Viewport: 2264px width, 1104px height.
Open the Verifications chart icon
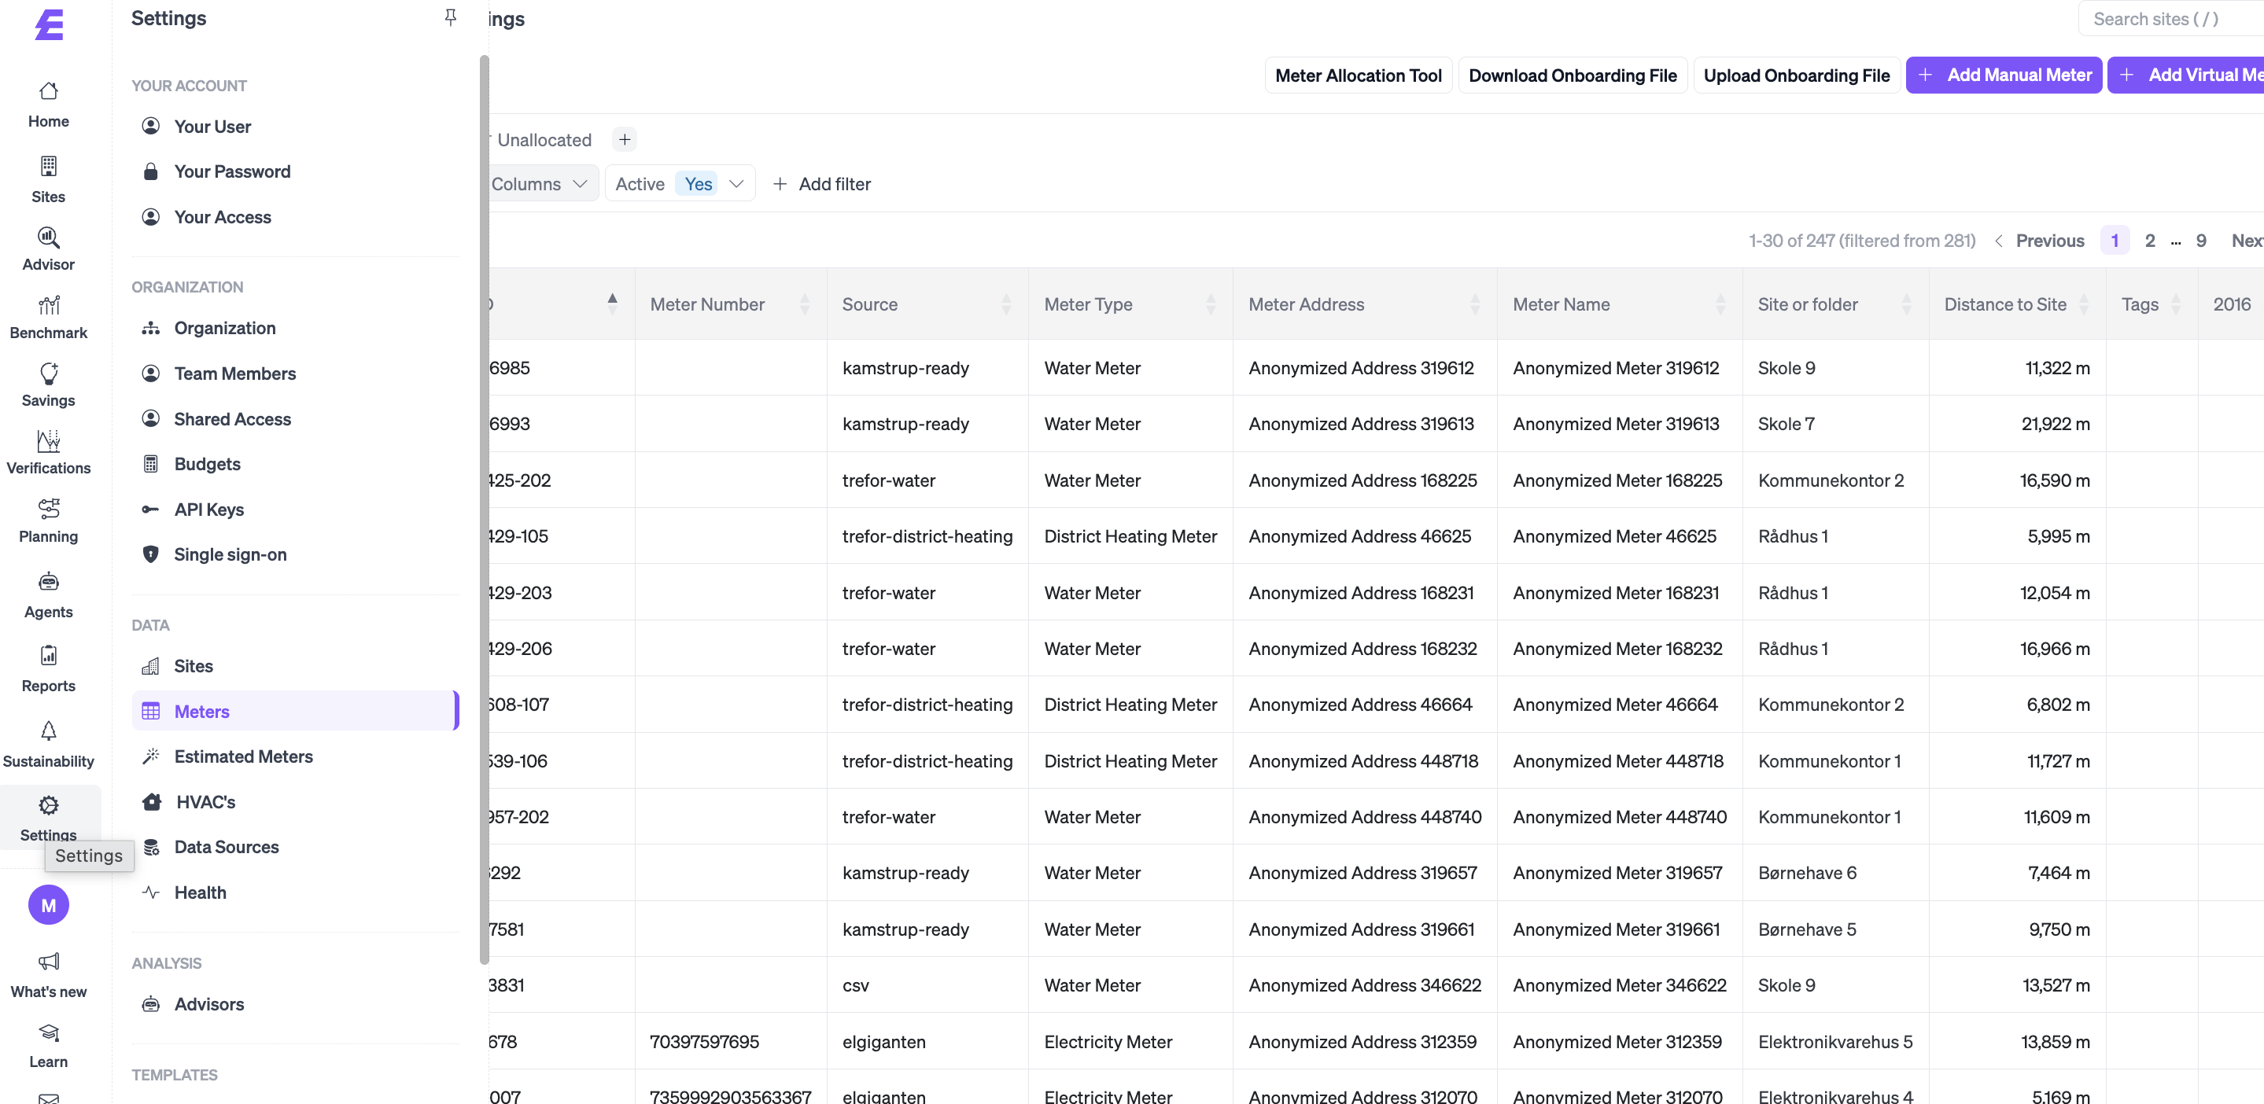pos(48,441)
